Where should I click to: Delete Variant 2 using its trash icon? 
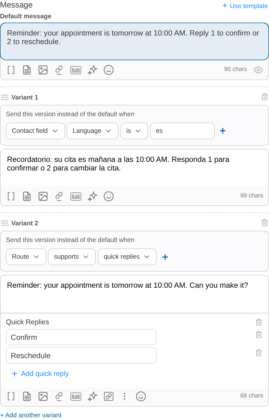tap(265, 223)
